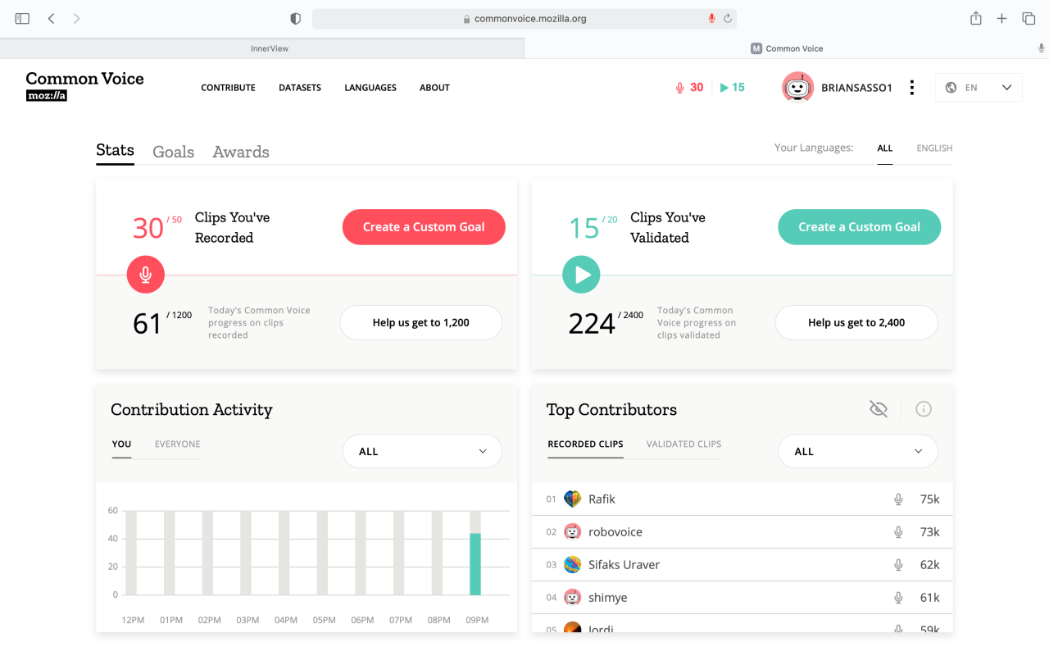Open the privacy shield report

coord(296,18)
